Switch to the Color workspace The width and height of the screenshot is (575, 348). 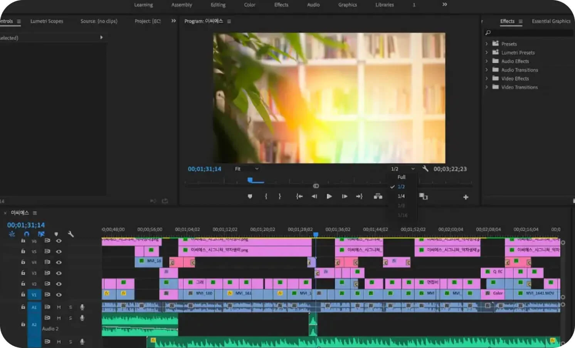pos(250,5)
